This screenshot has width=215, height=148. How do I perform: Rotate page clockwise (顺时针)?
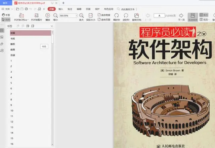point(117,17)
